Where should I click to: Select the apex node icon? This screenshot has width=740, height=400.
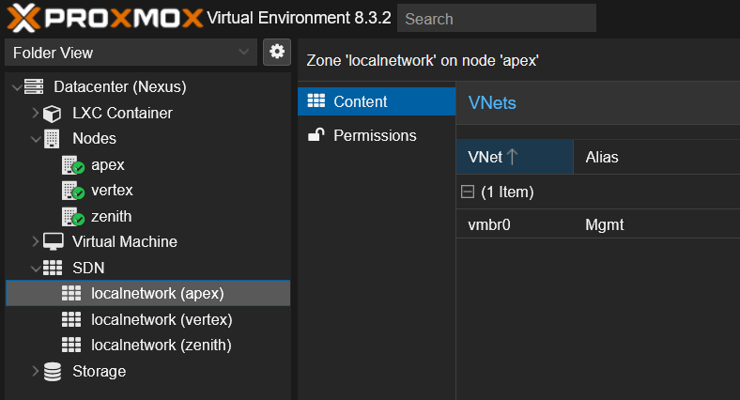[x=72, y=165]
